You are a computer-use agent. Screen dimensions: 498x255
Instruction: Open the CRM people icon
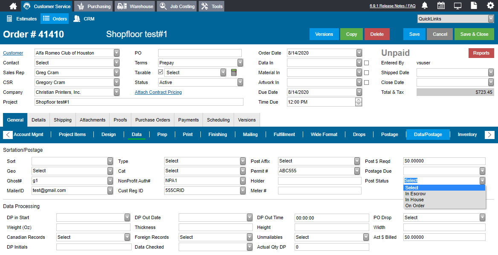77,19
